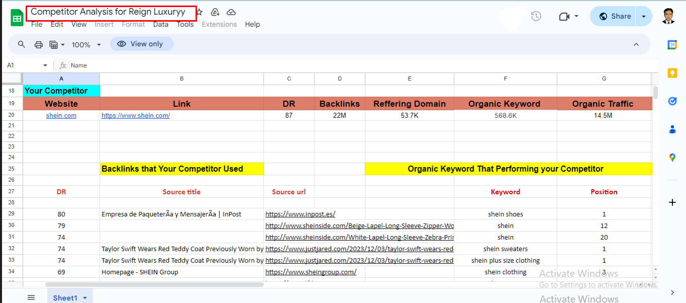Open the Data menu

161,24
